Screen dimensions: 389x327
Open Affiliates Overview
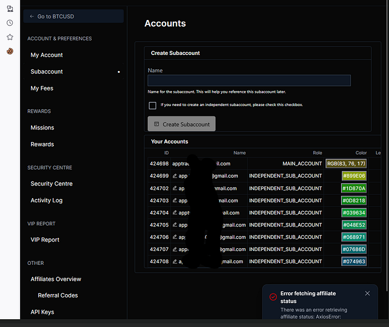tap(56, 279)
